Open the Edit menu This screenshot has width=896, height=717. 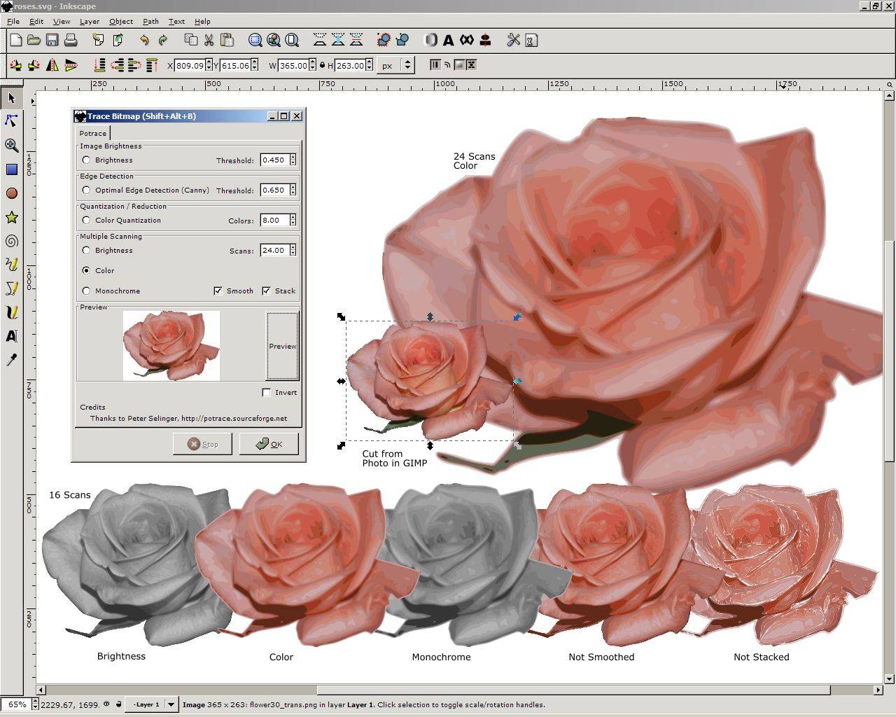(36, 21)
